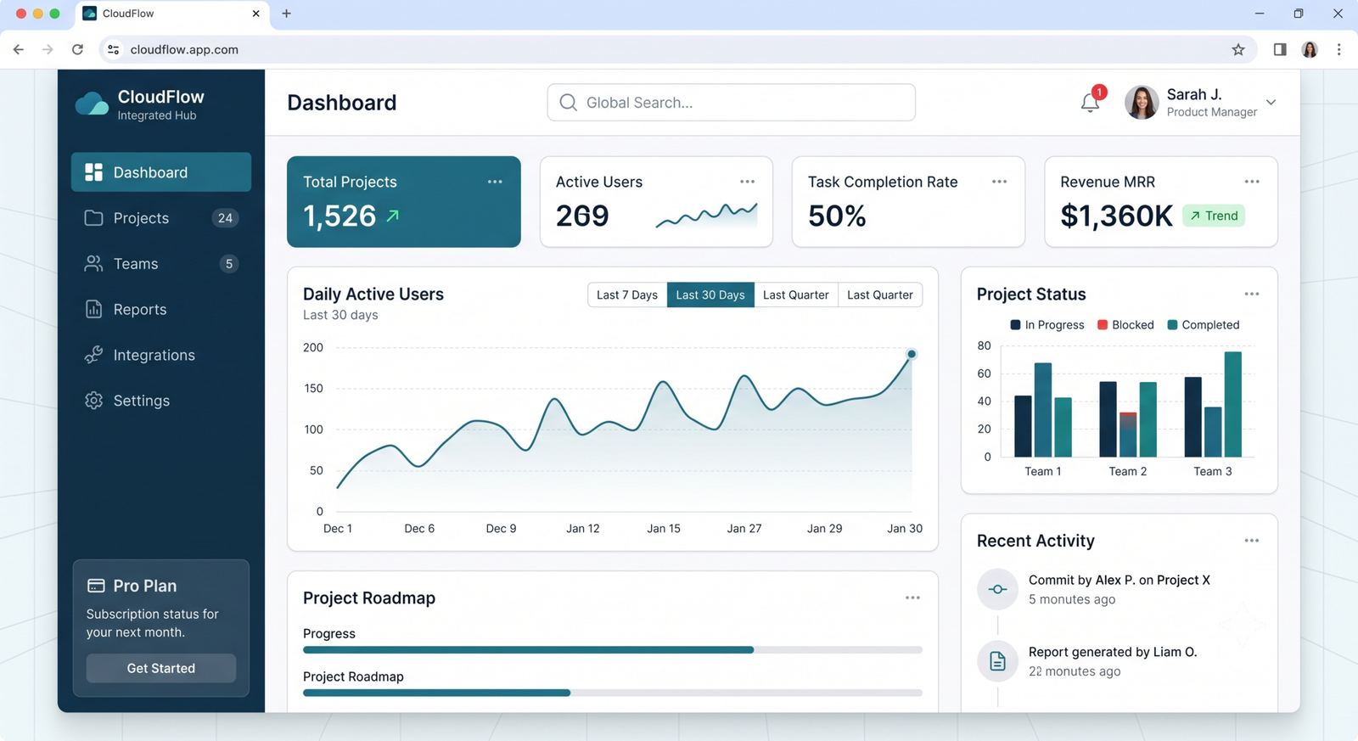Expand Sarah J. user menu chevron
1358x741 pixels.
point(1271,103)
